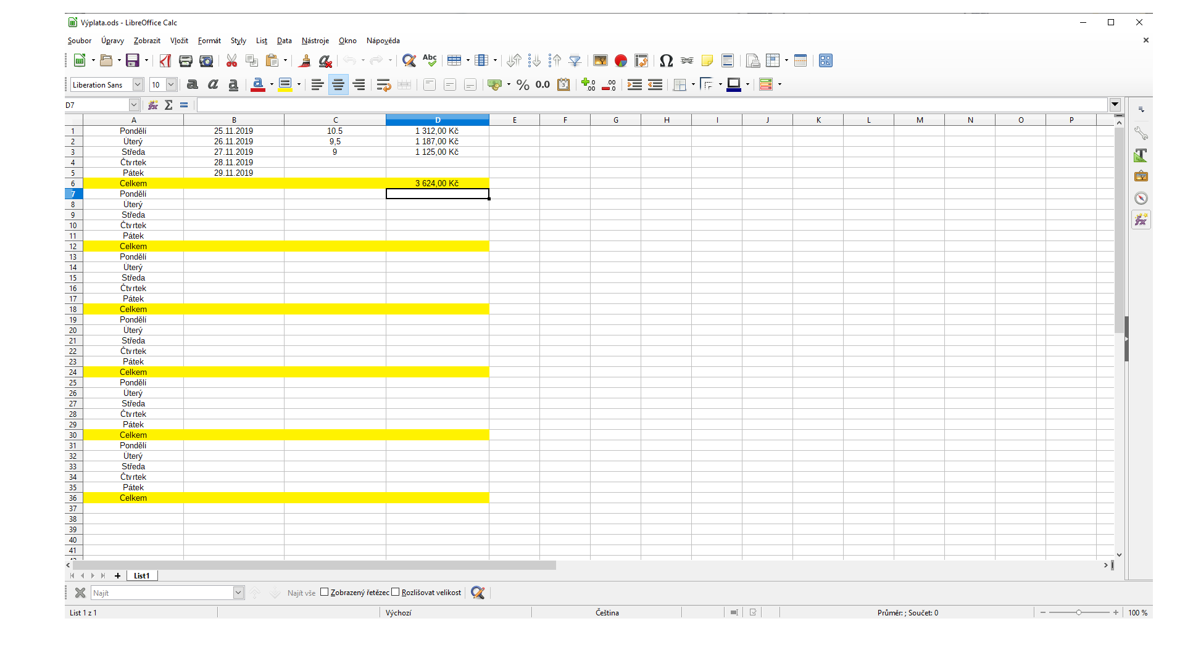
Task: Open the Formát menu
Action: tap(209, 41)
